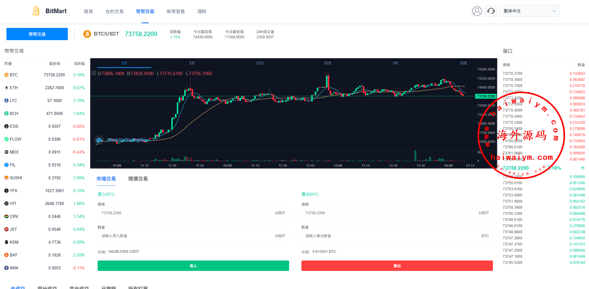Switch to the 限價交易 tab
Screen dimensions: 589x289
point(138,179)
